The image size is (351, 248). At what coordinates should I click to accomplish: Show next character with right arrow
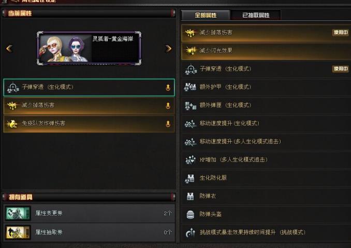pyautogui.click(x=168, y=48)
